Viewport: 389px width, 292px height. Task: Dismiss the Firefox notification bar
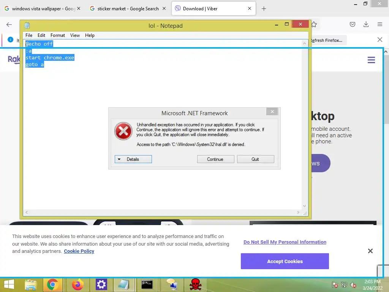[x=380, y=40]
